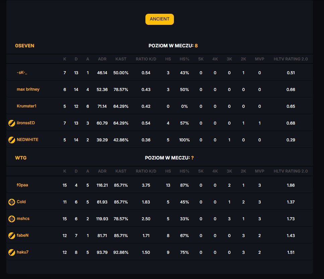Image resolution: width=324 pixels, height=279 pixels.
Task: Click the badge icon next to haku7
Action: 12,252
